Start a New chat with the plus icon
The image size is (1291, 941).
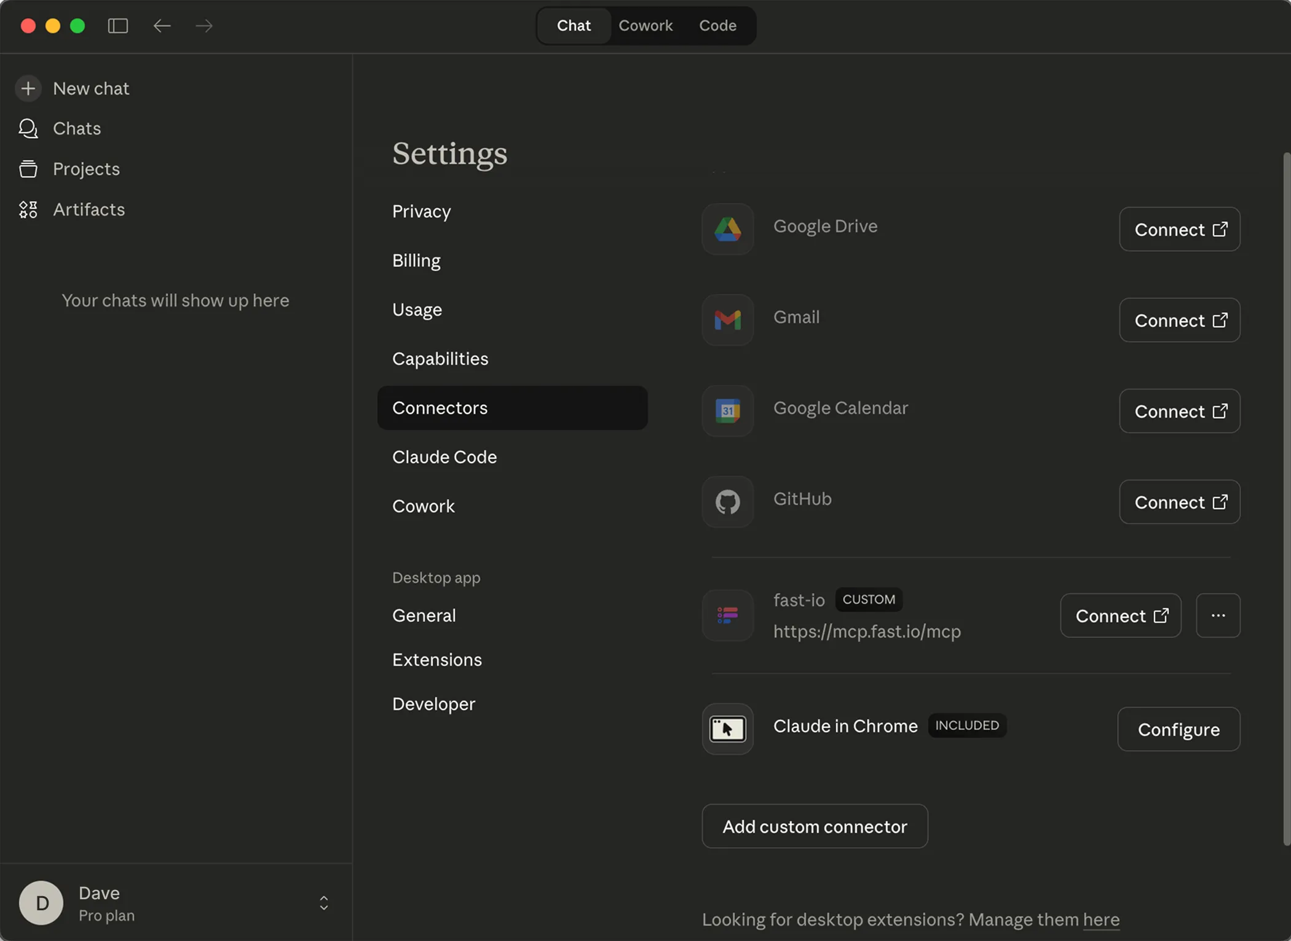[28, 88]
